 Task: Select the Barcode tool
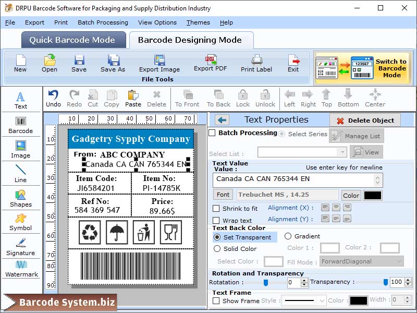(21, 124)
